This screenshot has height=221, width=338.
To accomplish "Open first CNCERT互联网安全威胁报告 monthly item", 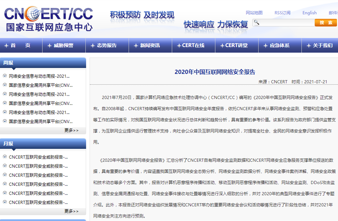I will tap(38, 157).
